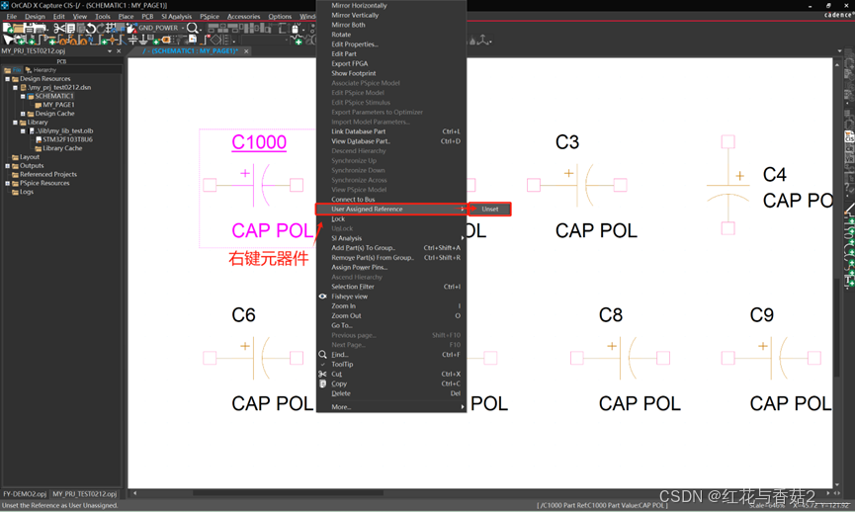855x512 pixels.
Task: Open the Place menu in menu bar
Action: tap(126, 17)
